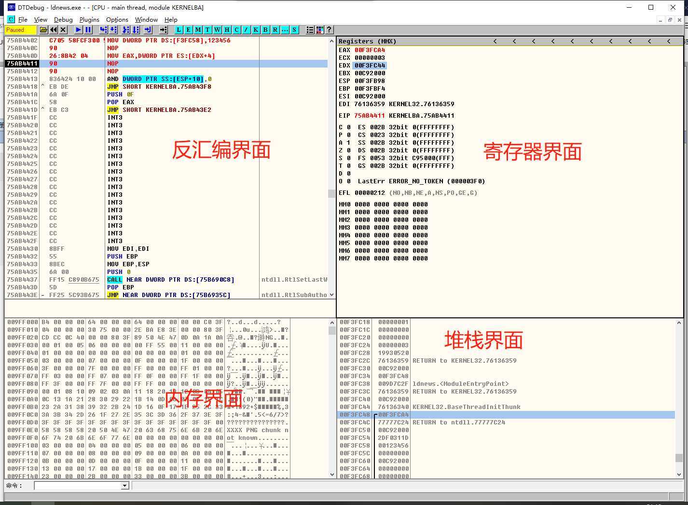Open References window (R button)

pos(275,30)
